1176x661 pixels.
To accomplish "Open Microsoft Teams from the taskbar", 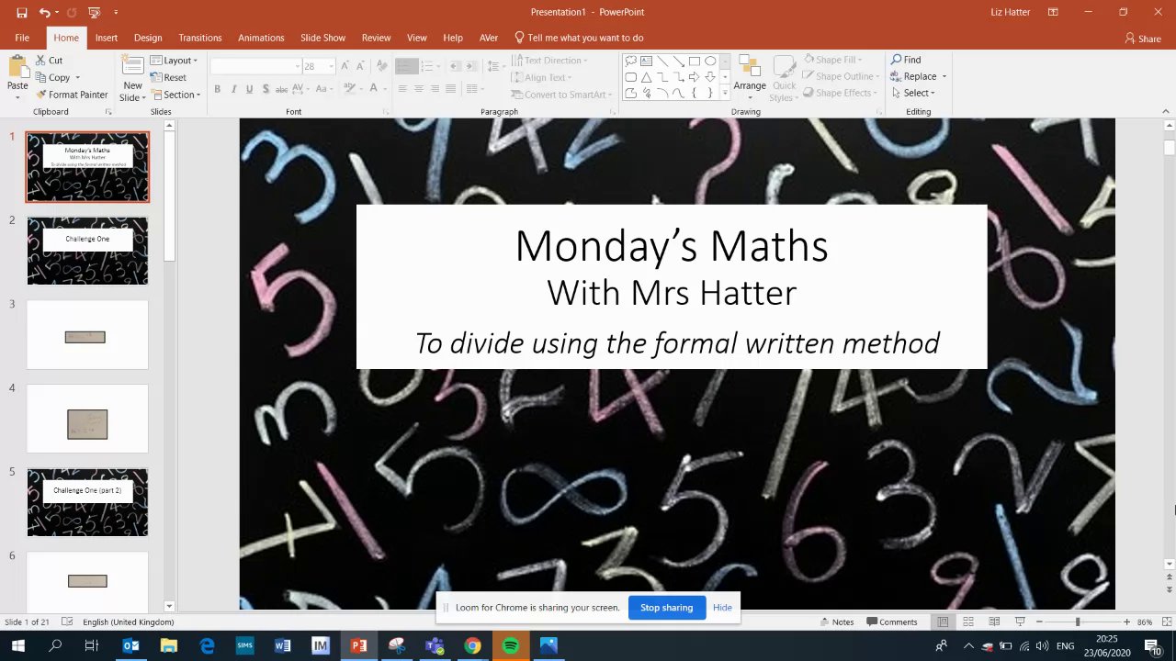I will point(435,645).
